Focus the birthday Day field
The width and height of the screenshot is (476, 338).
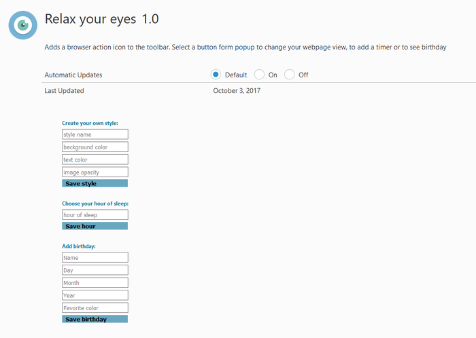95,270
